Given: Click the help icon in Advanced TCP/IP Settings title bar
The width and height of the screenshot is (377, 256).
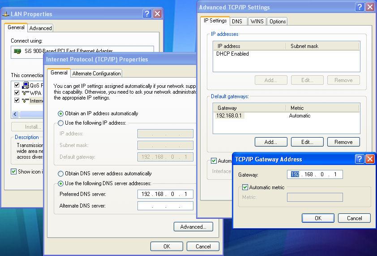Looking at the screenshot, I should tap(360, 7).
